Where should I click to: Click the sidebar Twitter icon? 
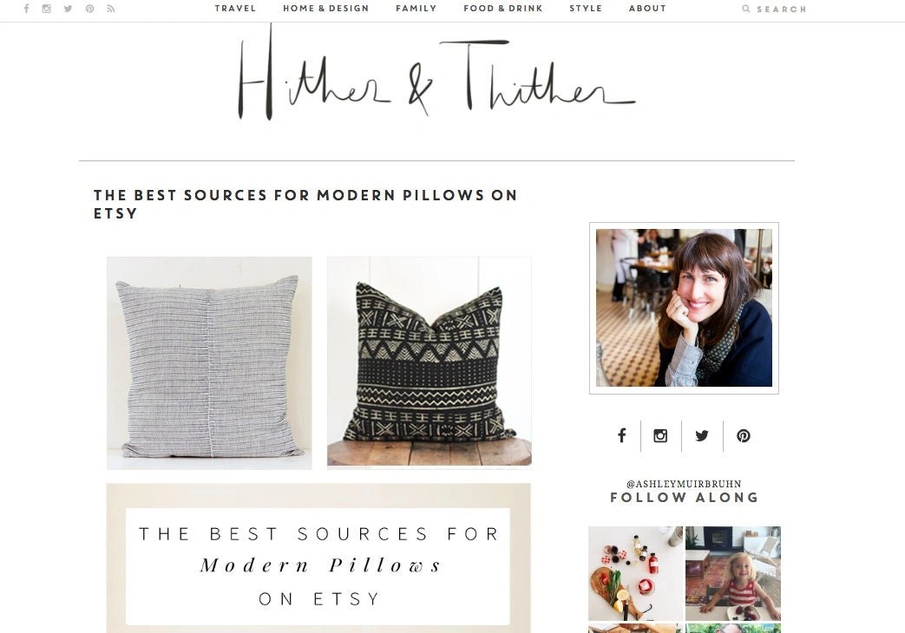[702, 435]
